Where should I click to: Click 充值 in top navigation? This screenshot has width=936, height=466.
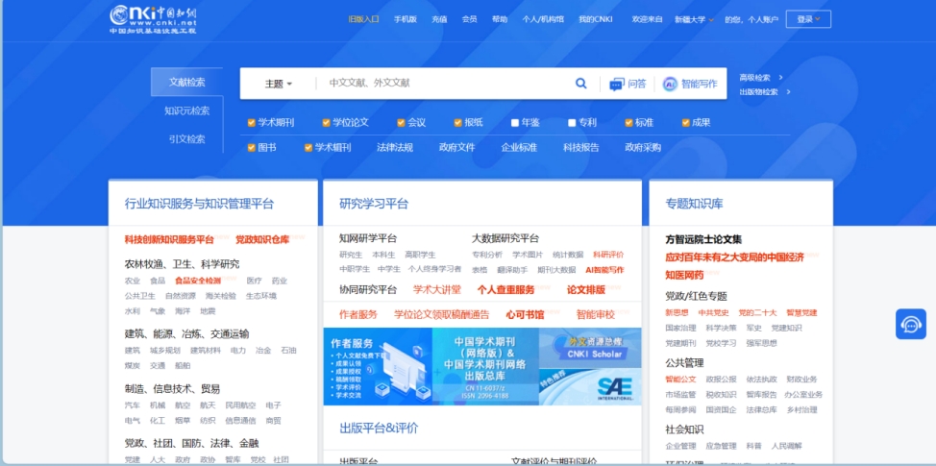(x=439, y=19)
